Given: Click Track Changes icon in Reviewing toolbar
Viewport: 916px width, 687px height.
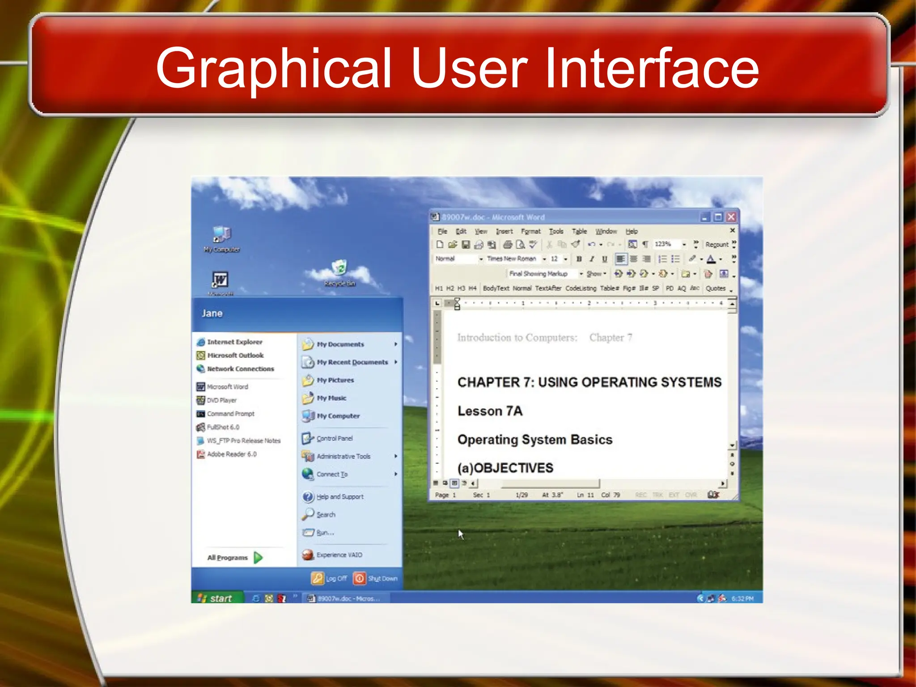Looking at the screenshot, I should click(708, 274).
